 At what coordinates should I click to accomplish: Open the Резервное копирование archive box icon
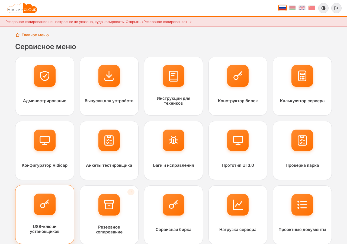(109, 205)
